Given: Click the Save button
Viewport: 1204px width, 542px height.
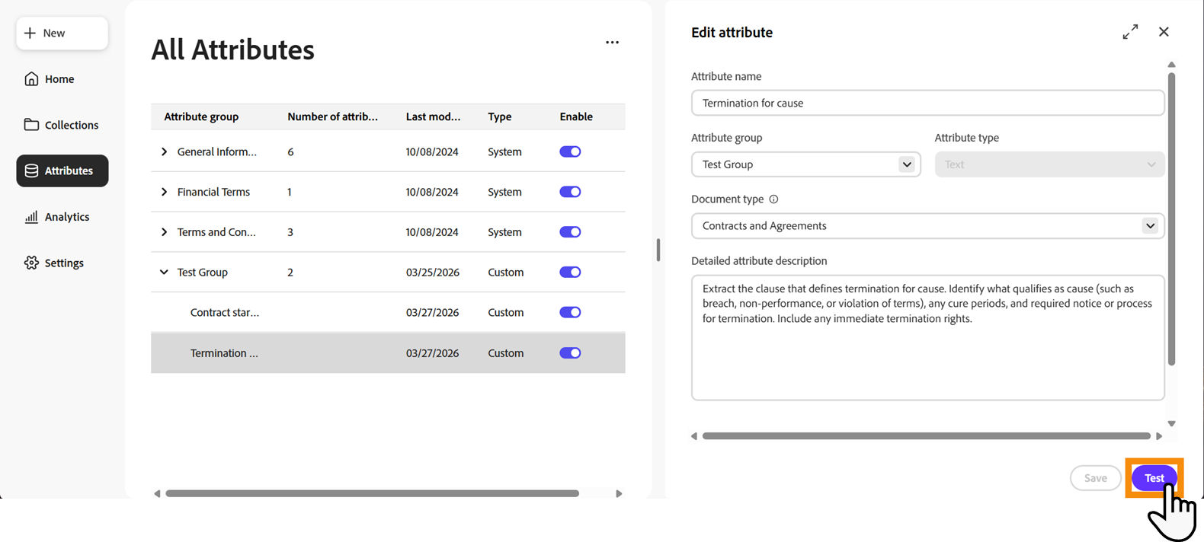Looking at the screenshot, I should click(1095, 478).
